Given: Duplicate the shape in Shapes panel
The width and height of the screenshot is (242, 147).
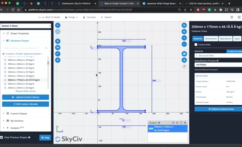Looking at the screenshot, I should pyautogui.click(x=181, y=123).
